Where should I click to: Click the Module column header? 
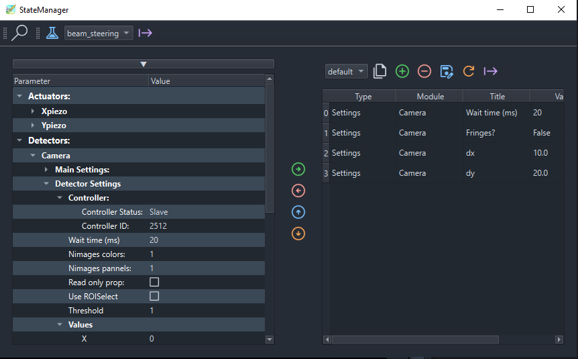[x=430, y=97]
